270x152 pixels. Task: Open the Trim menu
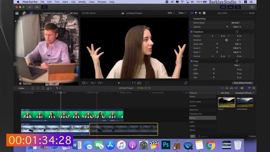(x=57, y=2)
